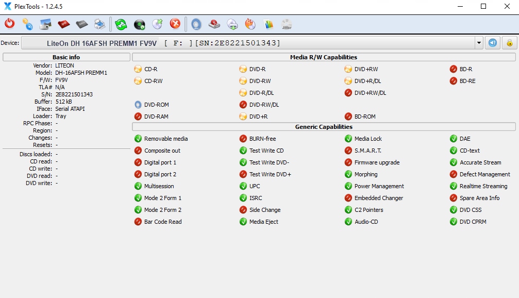Open the blue disc info icon
The image size is (519, 298).
(x=196, y=24)
